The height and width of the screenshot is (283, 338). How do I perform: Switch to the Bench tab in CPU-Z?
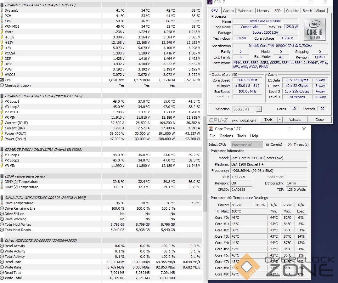point(307,11)
